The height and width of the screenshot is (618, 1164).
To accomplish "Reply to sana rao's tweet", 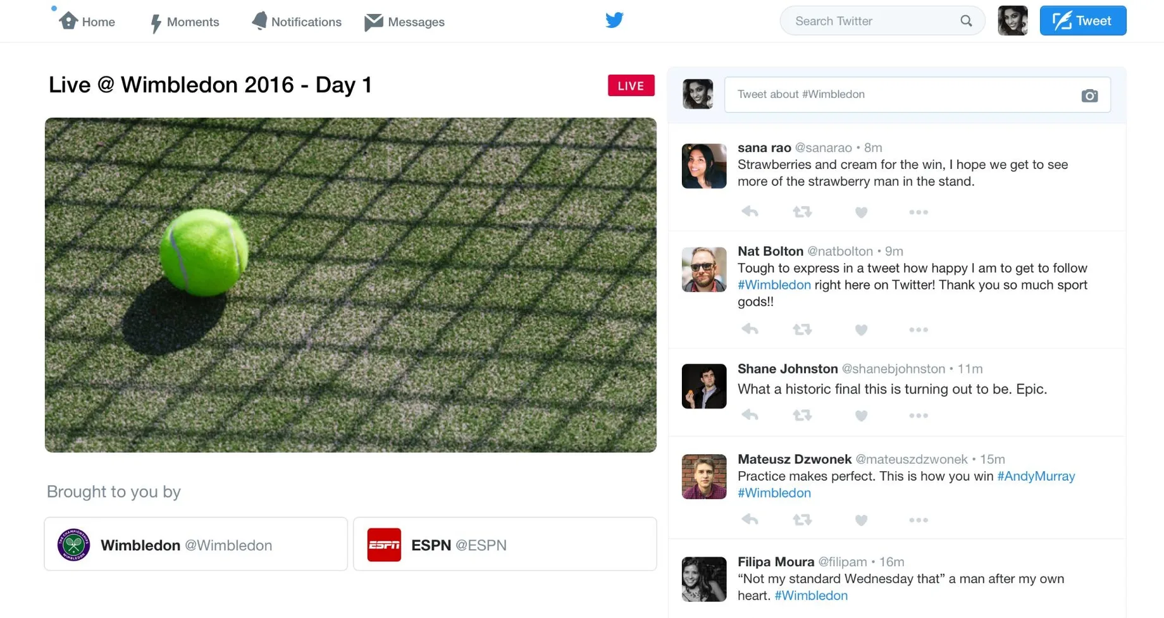I will (x=750, y=212).
